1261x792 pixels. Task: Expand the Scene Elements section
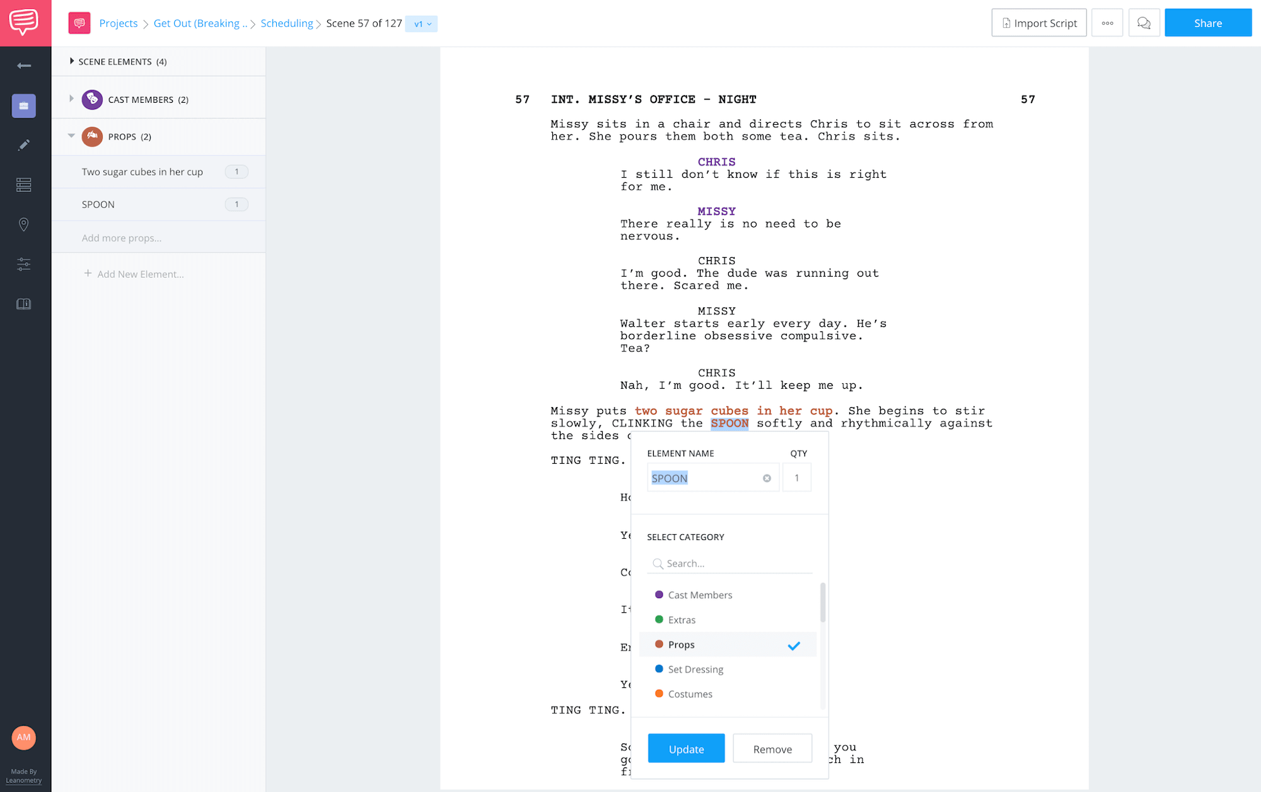pos(72,61)
